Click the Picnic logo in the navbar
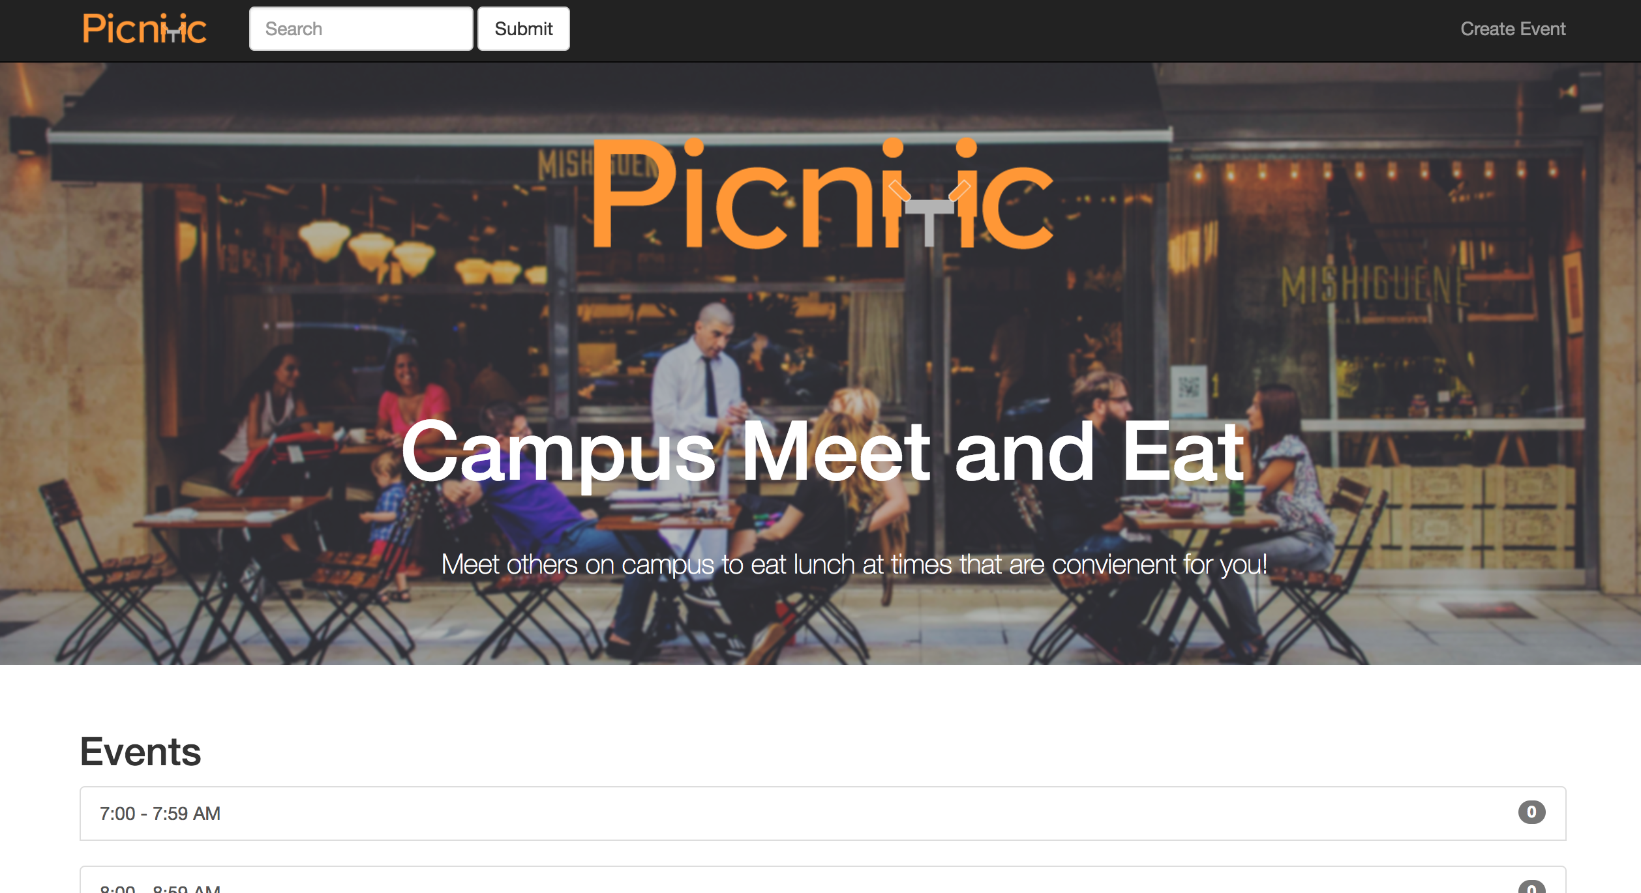 click(144, 29)
